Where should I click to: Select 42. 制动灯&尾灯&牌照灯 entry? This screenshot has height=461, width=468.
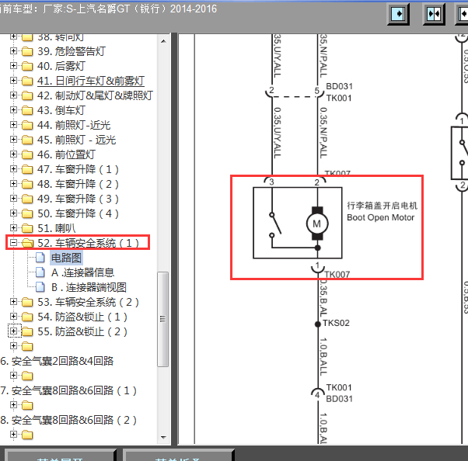(x=95, y=95)
